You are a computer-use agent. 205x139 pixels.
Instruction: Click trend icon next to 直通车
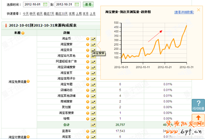click(93, 131)
